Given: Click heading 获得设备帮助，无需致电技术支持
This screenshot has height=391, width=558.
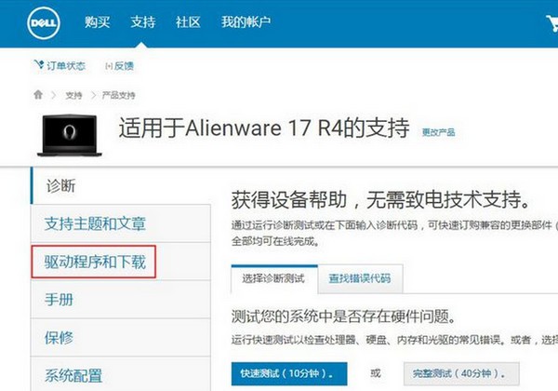Looking at the screenshot, I should pyautogui.click(x=380, y=199).
